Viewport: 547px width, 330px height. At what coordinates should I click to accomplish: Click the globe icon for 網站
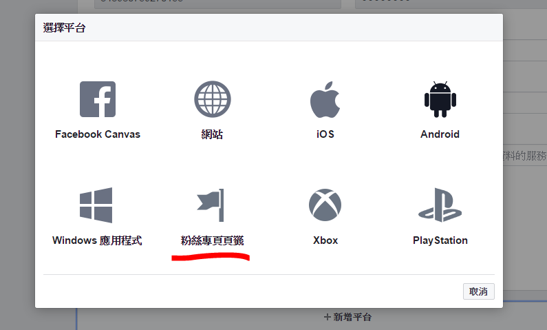click(x=212, y=99)
